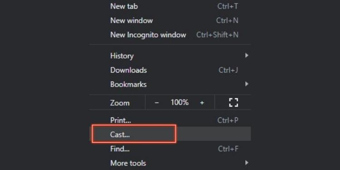This screenshot has width=340, height=170.
Task: Select the highlighted Cast... option
Action: (170, 134)
